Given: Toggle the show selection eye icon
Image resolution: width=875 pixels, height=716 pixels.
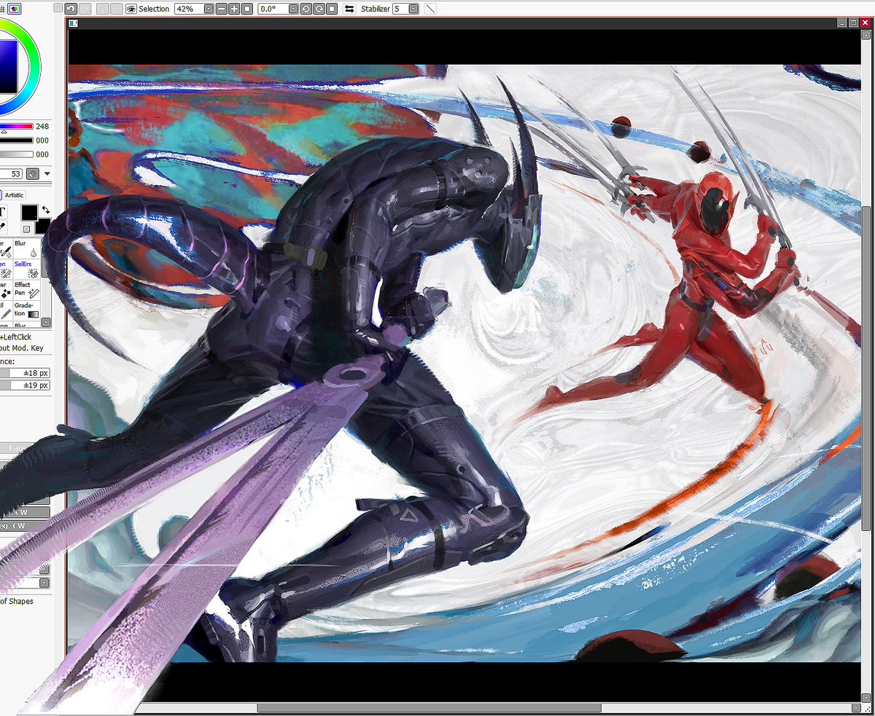Looking at the screenshot, I should [131, 9].
